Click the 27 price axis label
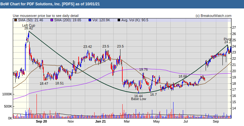Image resolution: width=244 pixels, height=126 pixels. [234, 28]
